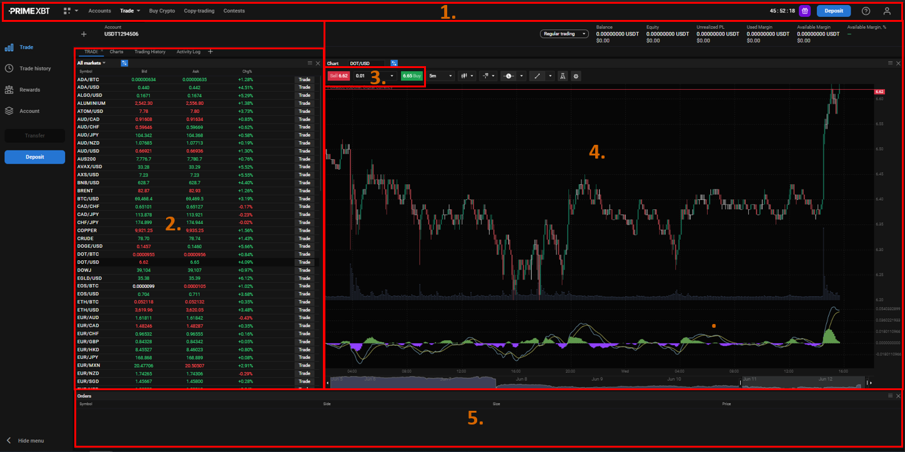The height and width of the screenshot is (452, 905).
Task: Switch to the Trading History tab
Action: pyautogui.click(x=150, y=52)
